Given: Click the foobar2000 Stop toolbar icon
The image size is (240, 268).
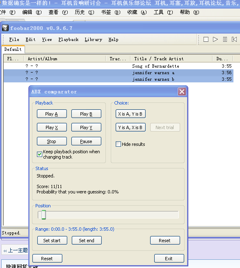Looking at the screenshot, I should (x=206, y=39).
